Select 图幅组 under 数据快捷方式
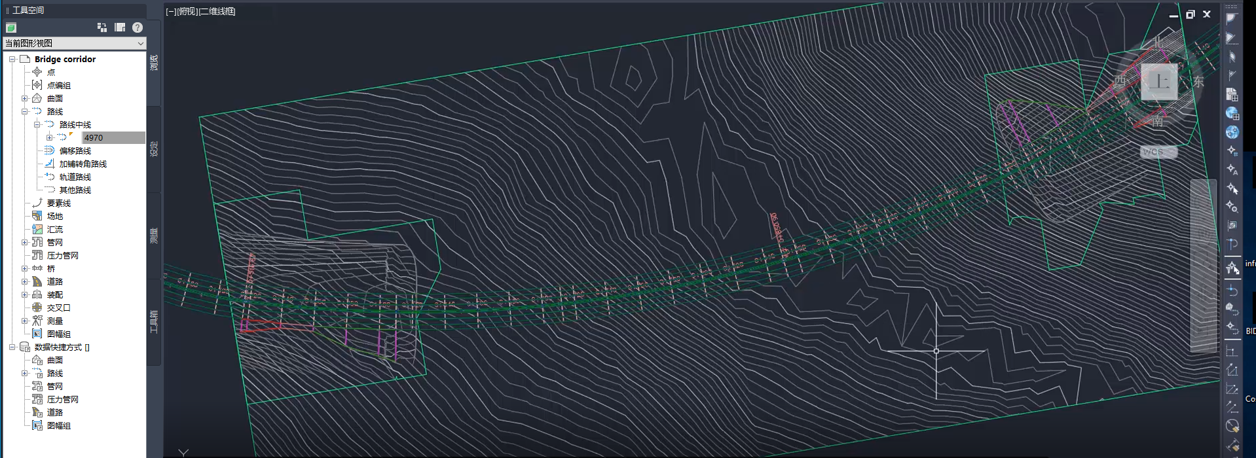1256x458 pixels. point(59,425)
